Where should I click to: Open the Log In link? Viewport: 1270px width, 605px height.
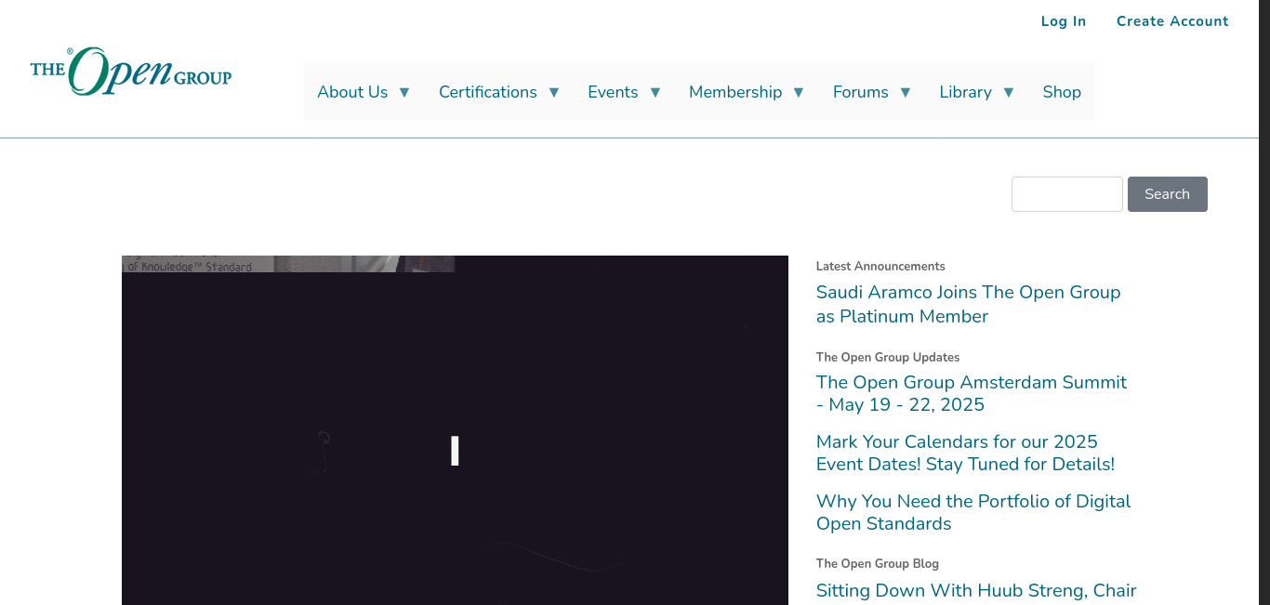coord(1064,21)
